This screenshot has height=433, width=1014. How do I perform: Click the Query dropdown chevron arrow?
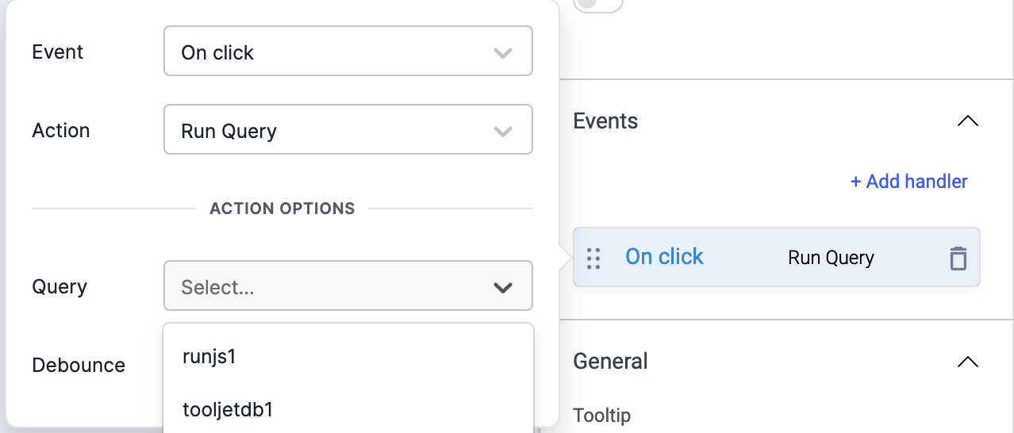coord(502,287)
